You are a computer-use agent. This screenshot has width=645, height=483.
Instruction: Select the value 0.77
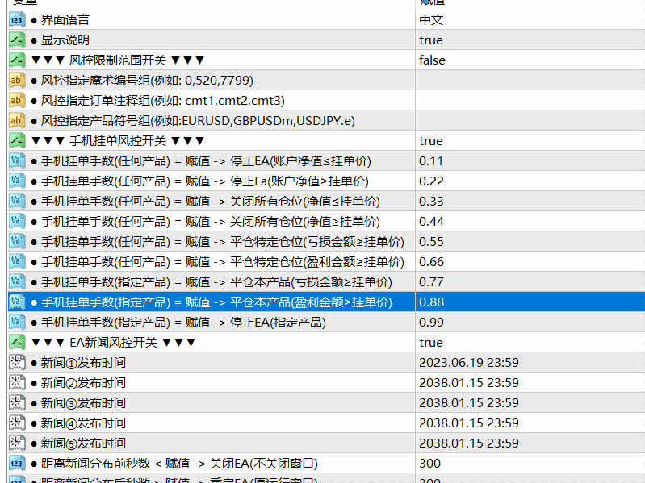(x=431, y=281)
